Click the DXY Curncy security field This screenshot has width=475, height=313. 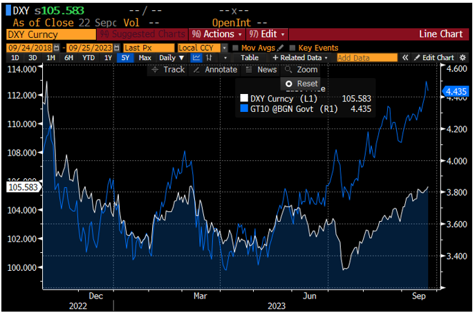click(51, 35)
